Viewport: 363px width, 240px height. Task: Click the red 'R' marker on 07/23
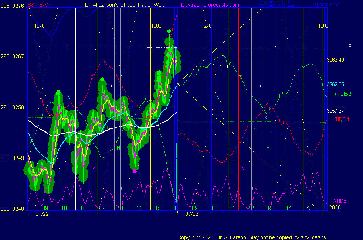coord(247,138)
